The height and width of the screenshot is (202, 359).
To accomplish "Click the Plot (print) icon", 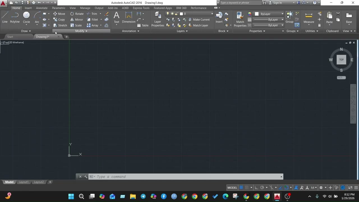I will 34,3.
